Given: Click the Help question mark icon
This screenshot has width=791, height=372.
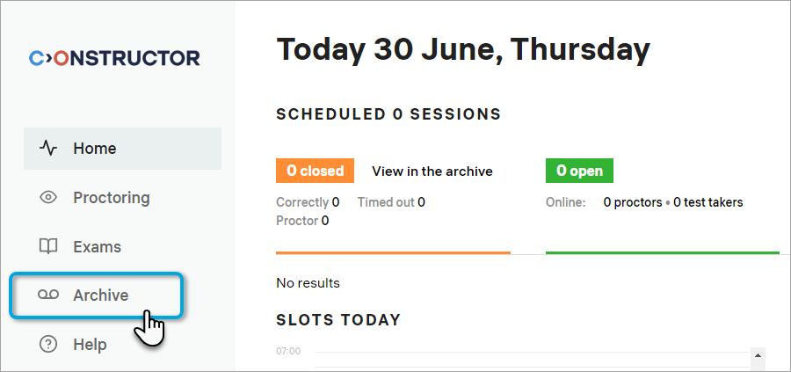Looking at the screenshot, I should click(x=48, y=345).
